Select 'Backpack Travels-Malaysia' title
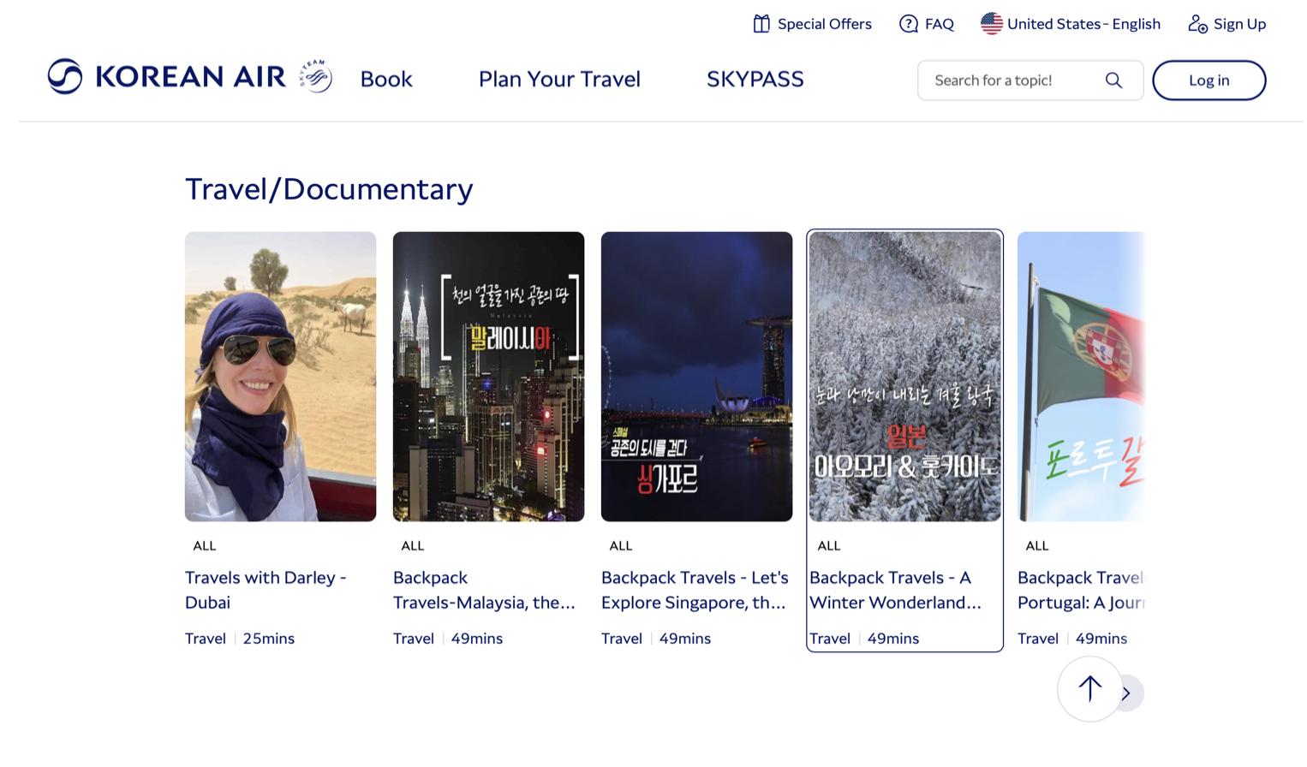The image size is (1307, 767). pyautogui.click(x=484, y=590)
